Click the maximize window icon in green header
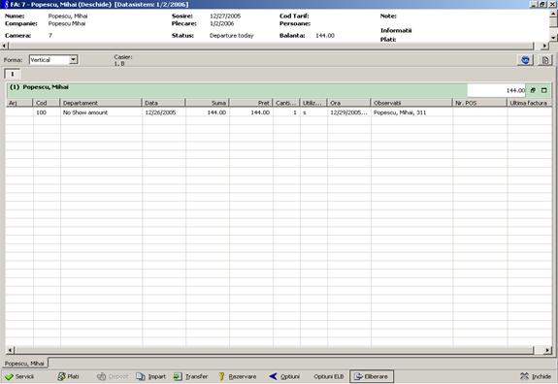Image resolution: width=558 pixels, height=384 pixels. tap(543, 90)
